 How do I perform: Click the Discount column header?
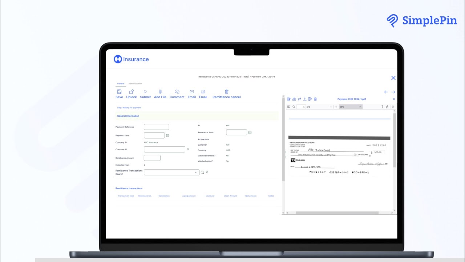point(210,196)
